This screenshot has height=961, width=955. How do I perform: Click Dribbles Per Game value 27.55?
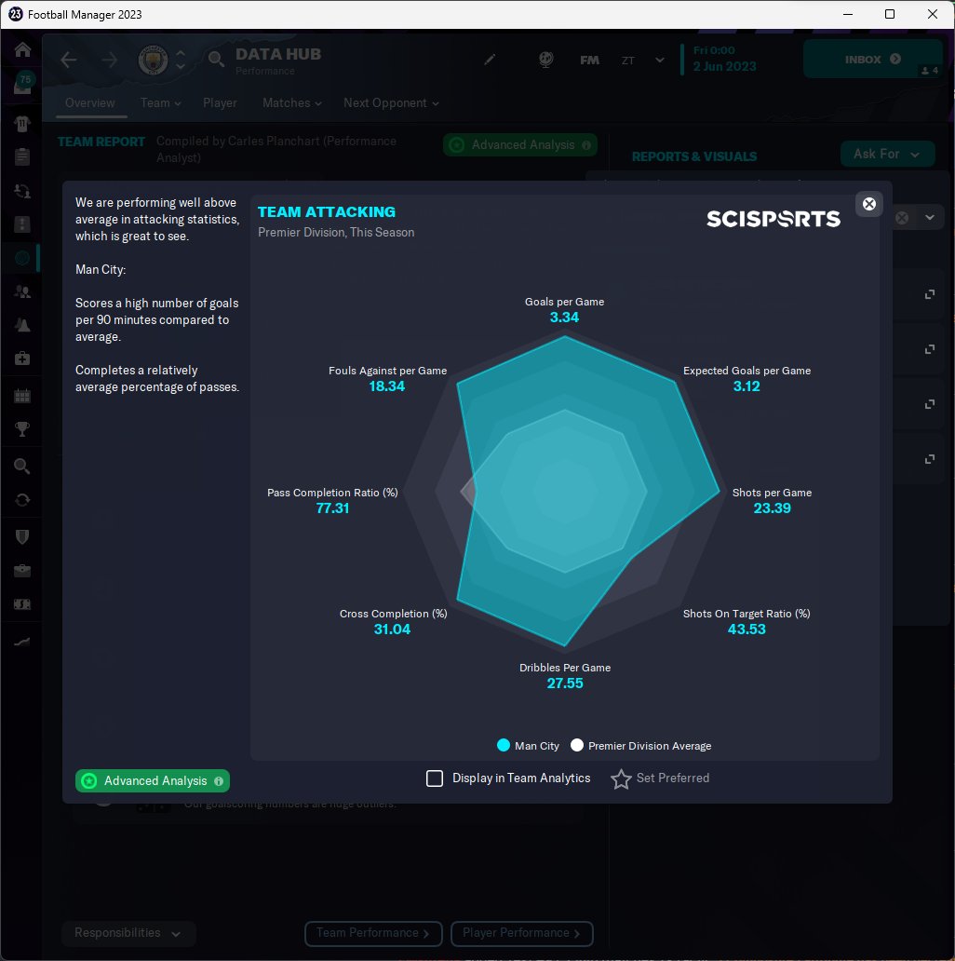565,684
